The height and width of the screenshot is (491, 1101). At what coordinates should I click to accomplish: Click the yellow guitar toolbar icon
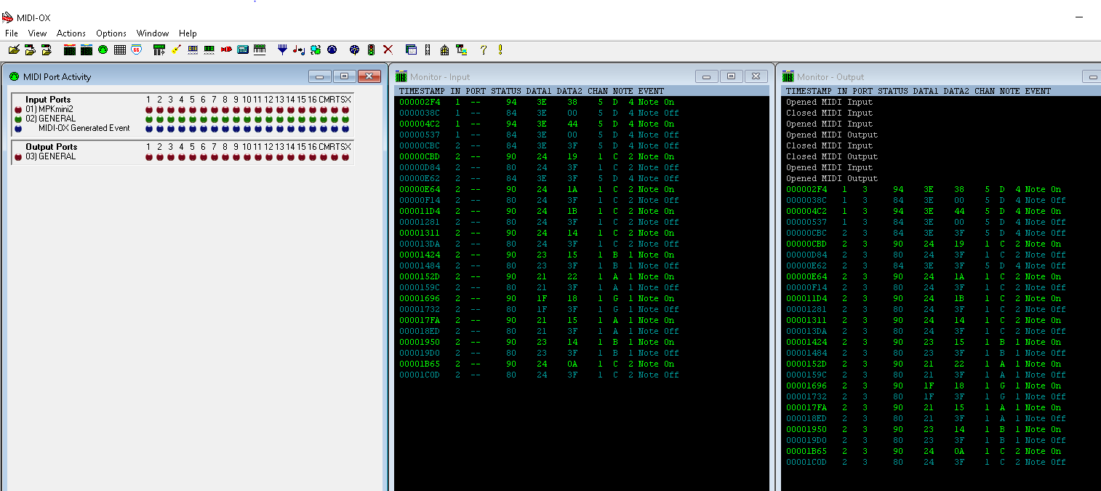[x=176, y=49]
